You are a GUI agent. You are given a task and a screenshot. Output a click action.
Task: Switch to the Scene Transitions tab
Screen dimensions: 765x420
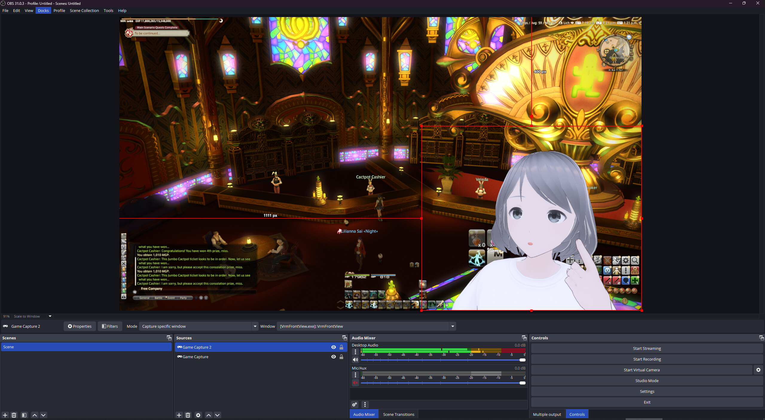(x=398, y=414)
